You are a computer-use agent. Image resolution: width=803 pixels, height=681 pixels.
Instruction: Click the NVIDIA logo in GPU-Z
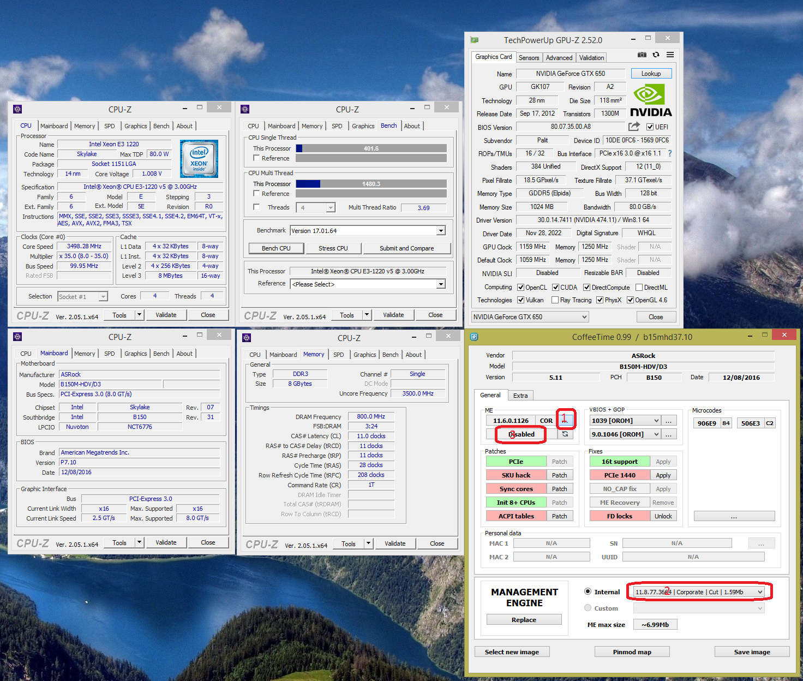pyautogui.click(x=651, y=100)
